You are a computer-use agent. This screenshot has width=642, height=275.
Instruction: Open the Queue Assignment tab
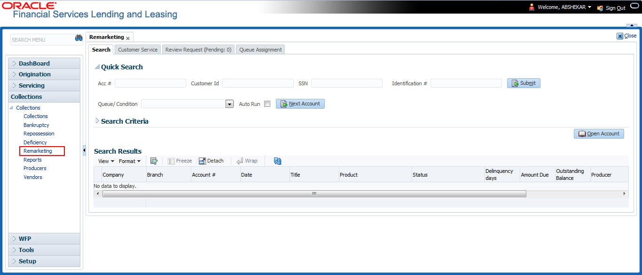pos(260,49)
